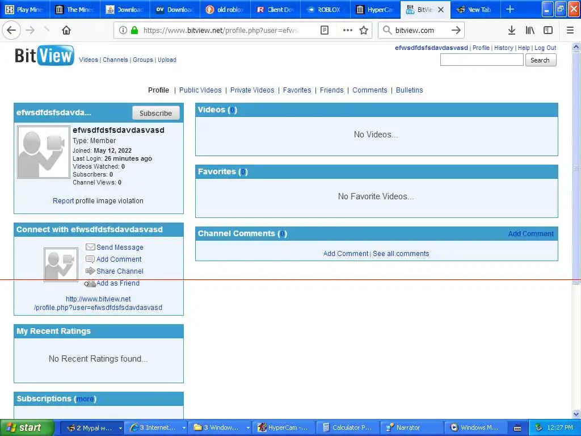Open the browser home page
Screen dimensions: 581x436
(66, 30)
